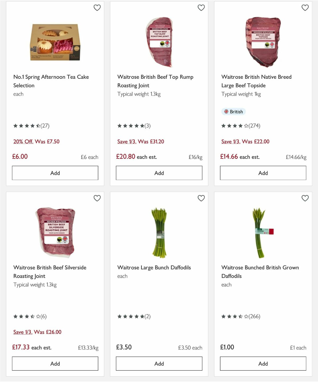318x382 pixels.
Task: Click the heart icon on Bunched British Grown Daffodils
Action: click(x=305, y=198)
